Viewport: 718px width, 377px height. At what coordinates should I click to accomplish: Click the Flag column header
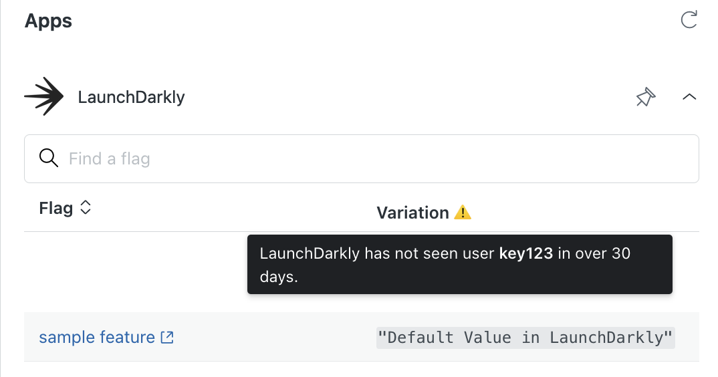(x=56, y=209)
